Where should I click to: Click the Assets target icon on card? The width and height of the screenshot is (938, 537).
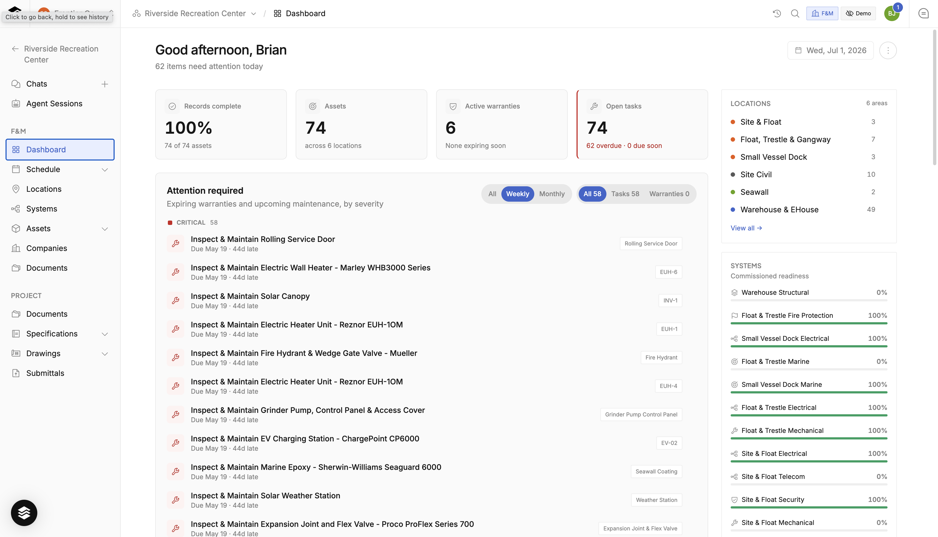pos(313,106)
